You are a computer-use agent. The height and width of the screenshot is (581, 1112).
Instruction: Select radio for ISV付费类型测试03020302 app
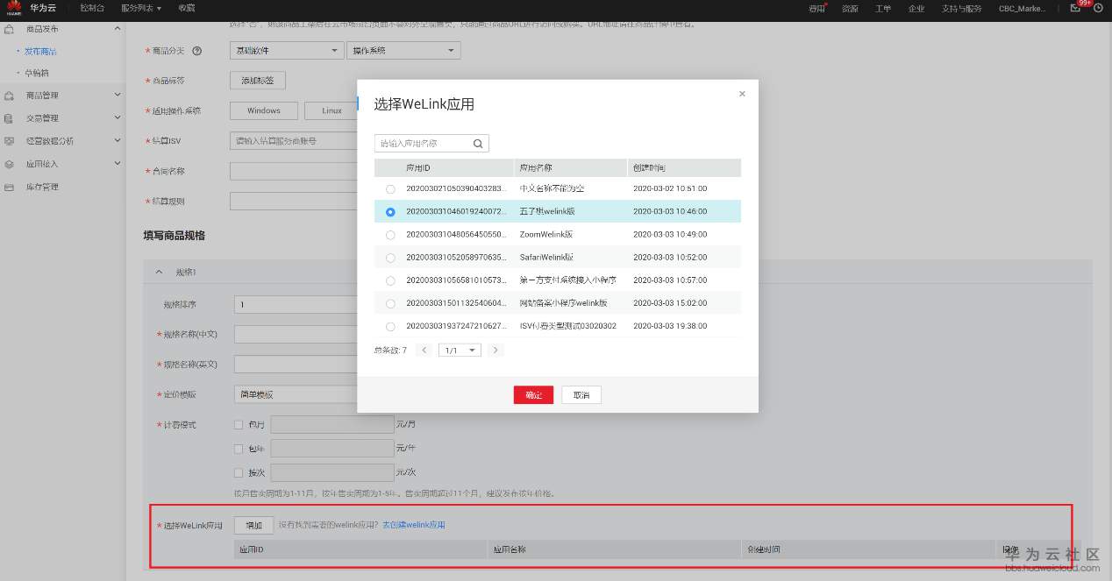390,326
